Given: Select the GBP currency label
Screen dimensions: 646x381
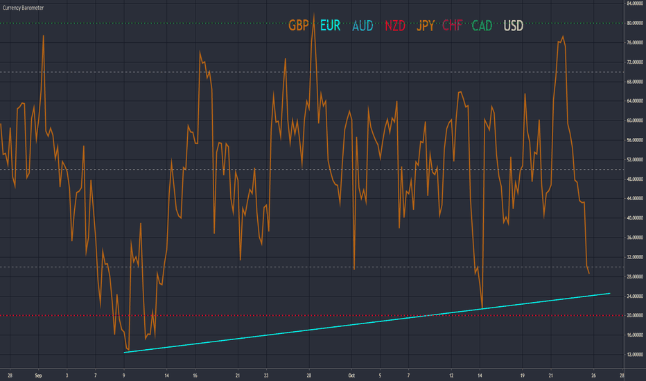Looking at the screenshot, I should tap(298, 26).
